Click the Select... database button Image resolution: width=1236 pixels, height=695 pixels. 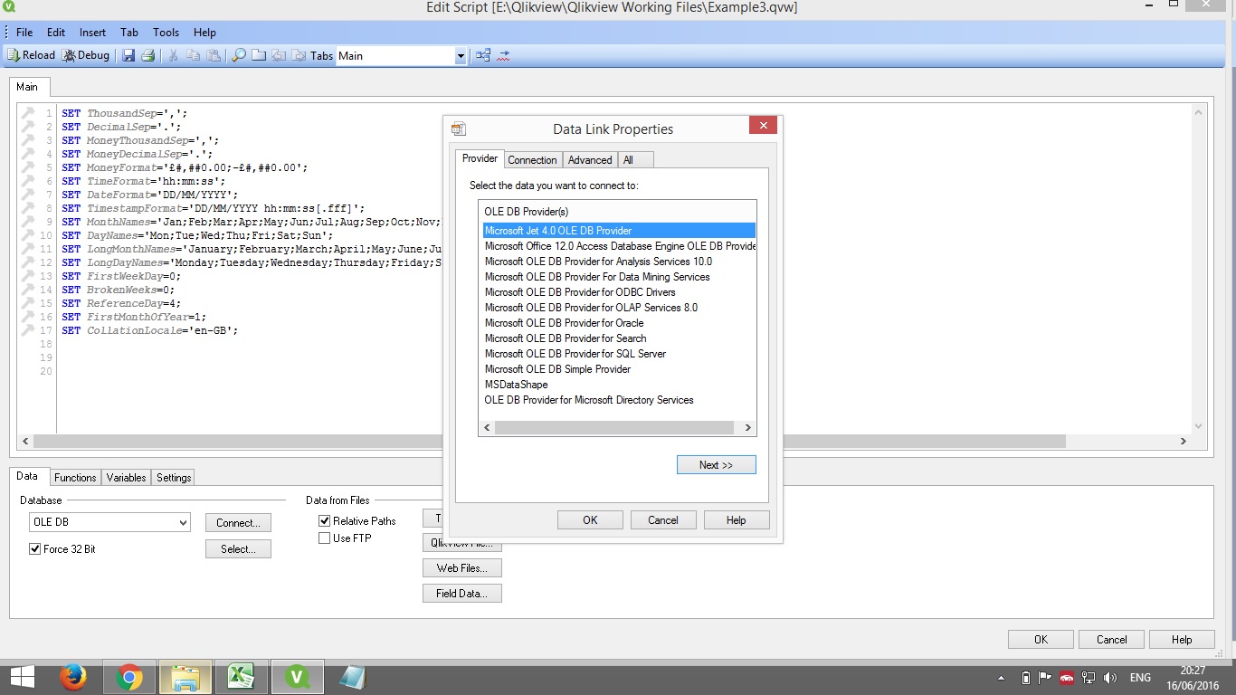click(x=238, y=549)
